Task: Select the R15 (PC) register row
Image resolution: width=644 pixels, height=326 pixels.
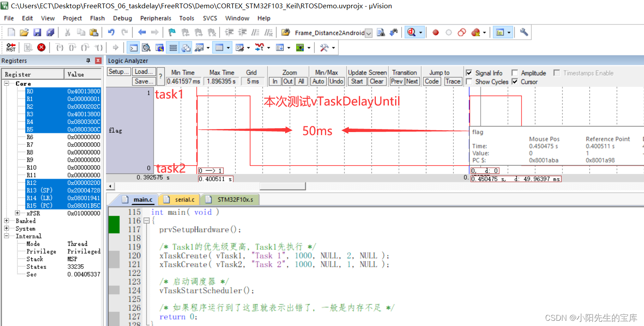Action: (x=63, y=206)
